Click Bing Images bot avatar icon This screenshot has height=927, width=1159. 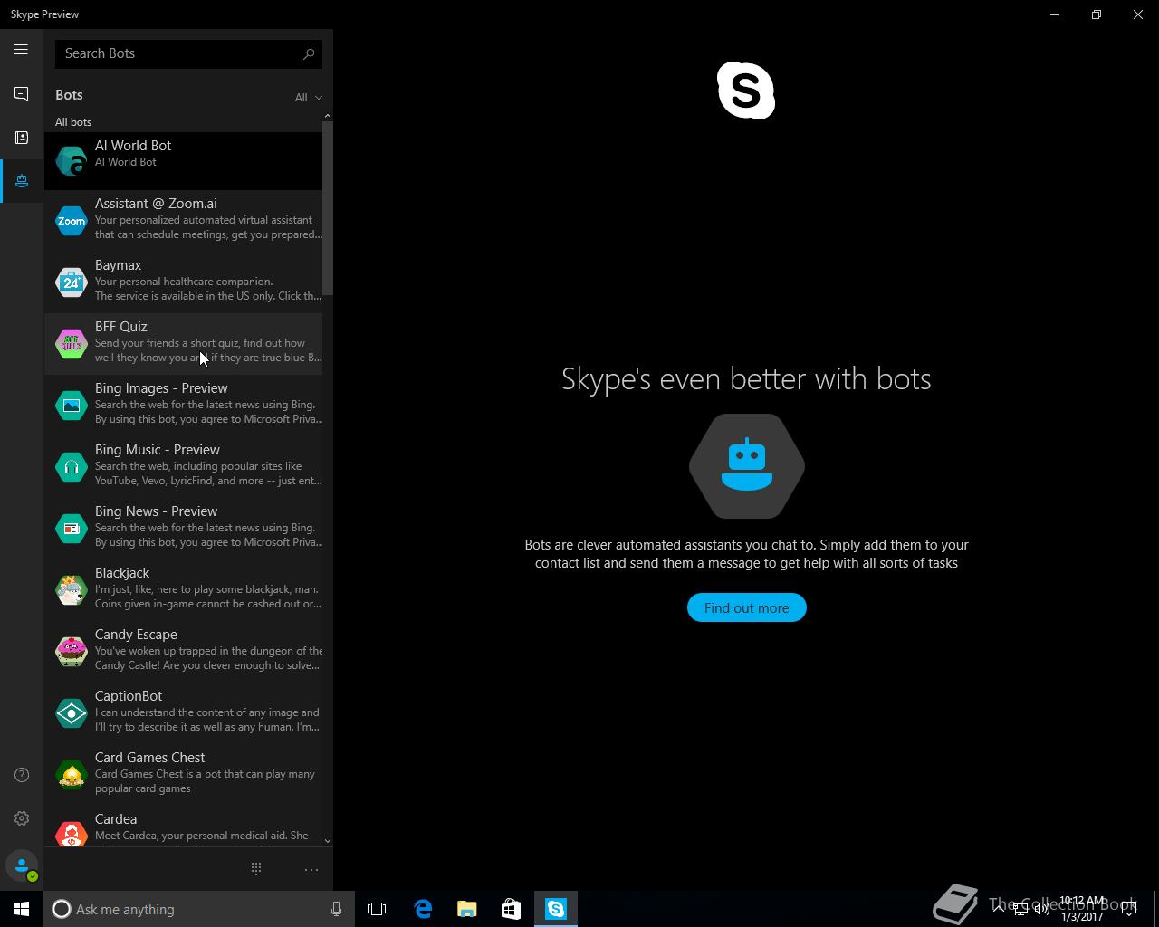tap(72, 405)
